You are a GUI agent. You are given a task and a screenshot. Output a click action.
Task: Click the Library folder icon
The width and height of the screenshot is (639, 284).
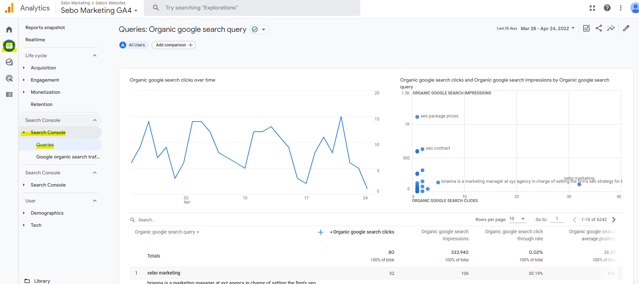click(x=27, y=281)
